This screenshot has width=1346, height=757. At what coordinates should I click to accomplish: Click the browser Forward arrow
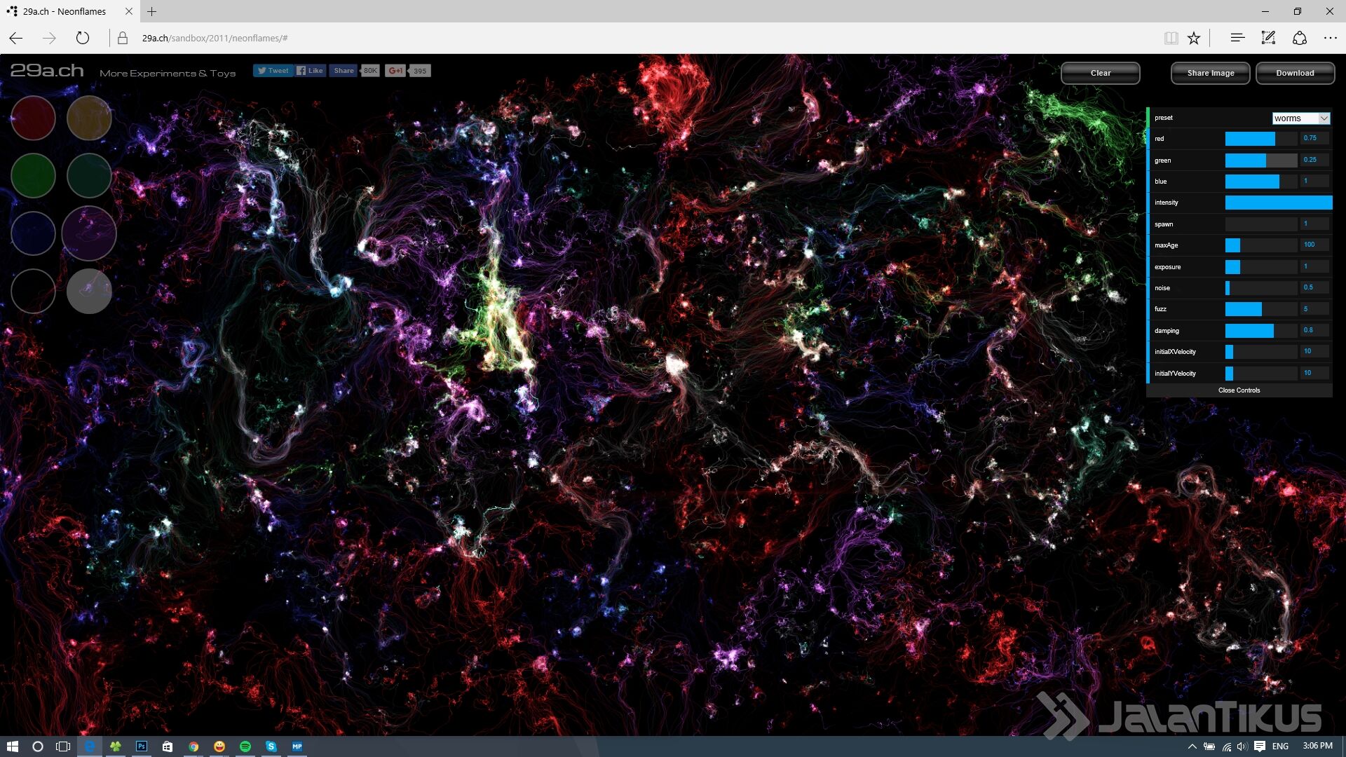coord(49,38)
